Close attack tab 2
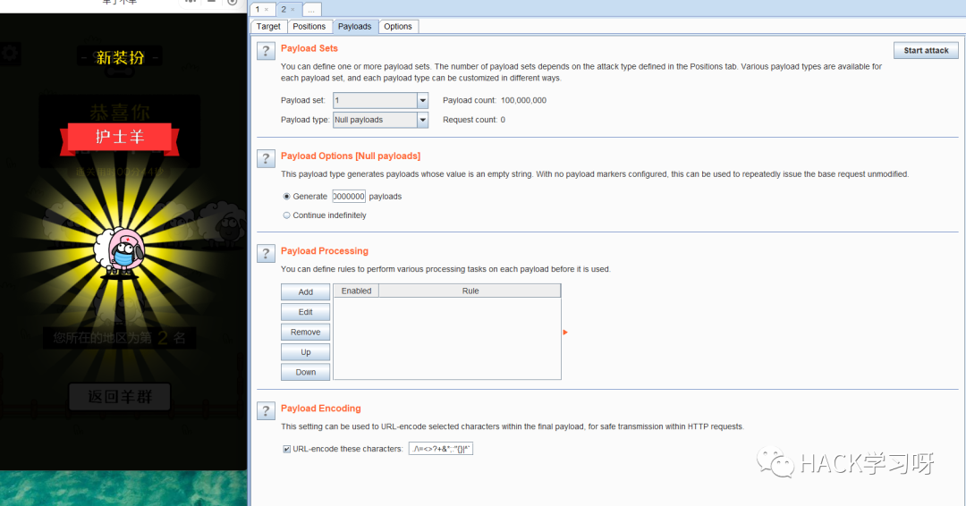 (292, 9)
